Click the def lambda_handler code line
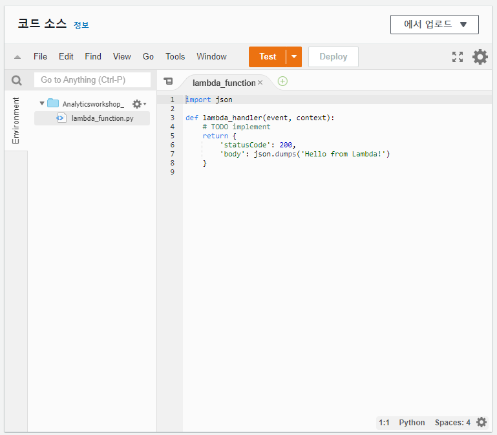Screen dimensions: 497x435 260,118
